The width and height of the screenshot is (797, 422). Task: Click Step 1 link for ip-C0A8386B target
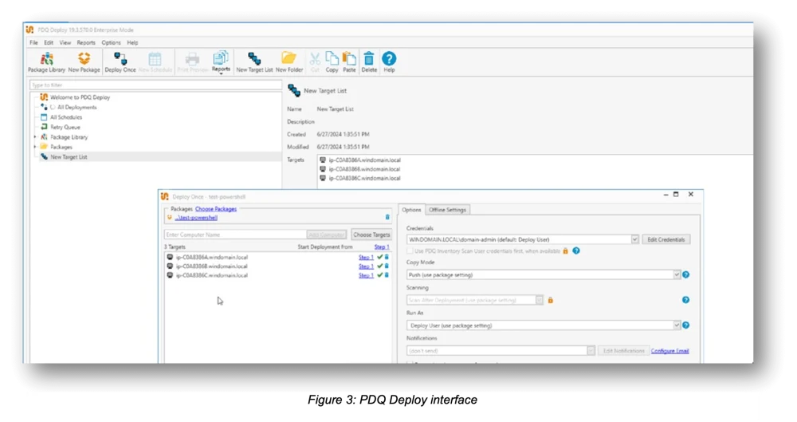[x=366, y=266]
